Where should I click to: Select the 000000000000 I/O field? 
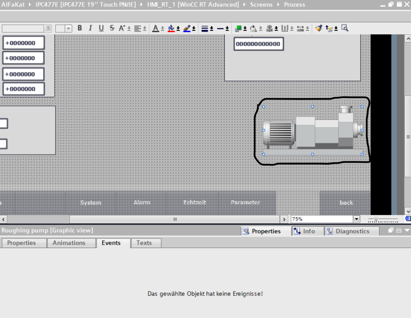pyautogui.click(x=258, y=44)
